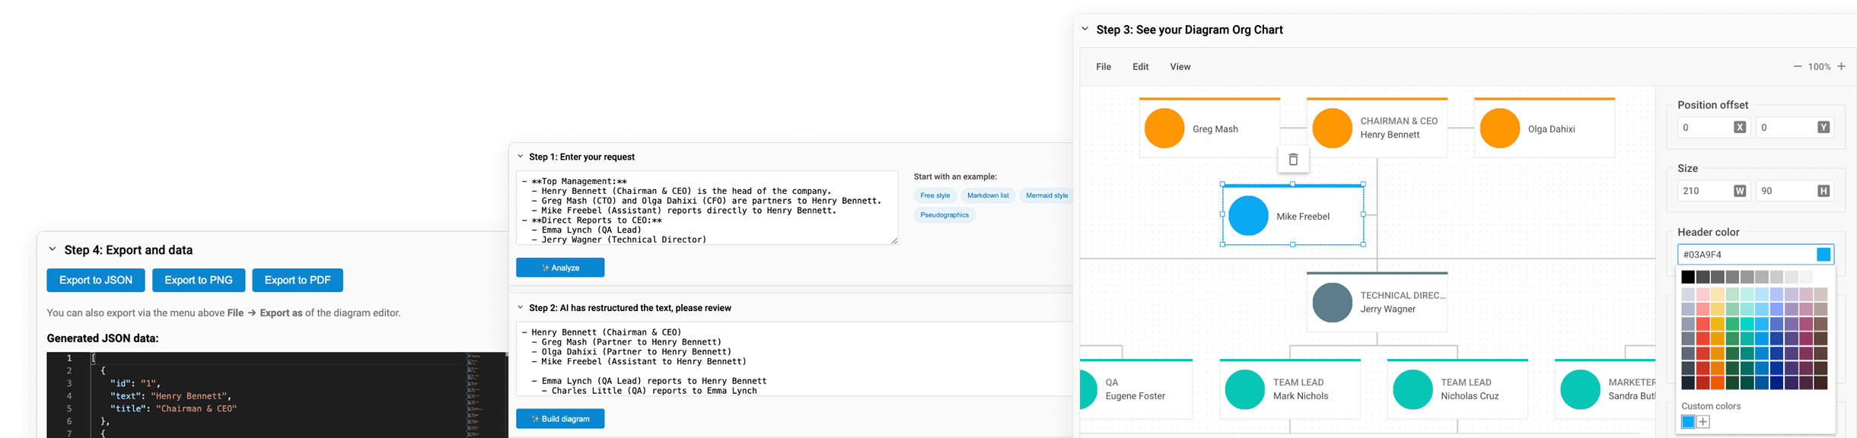The height and width of the screenshot is (438, 1857).
Task: Click the size width input field
Action: coord(1704,191)
